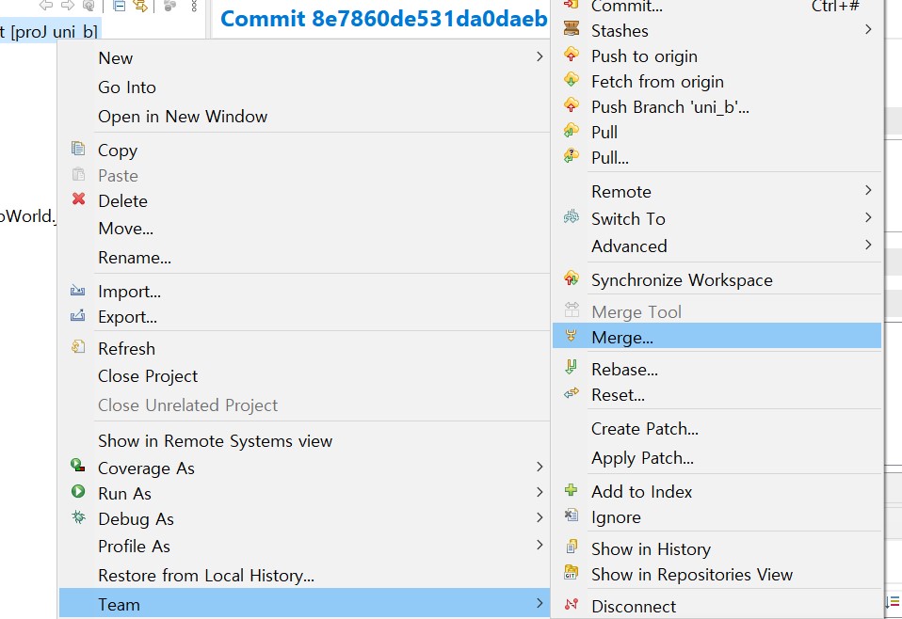The width and height of the screenshot is (902, 619).
Task: Choose Create Patch... in Team submenu
Action: pyautogui.click(x=717, y=429)
